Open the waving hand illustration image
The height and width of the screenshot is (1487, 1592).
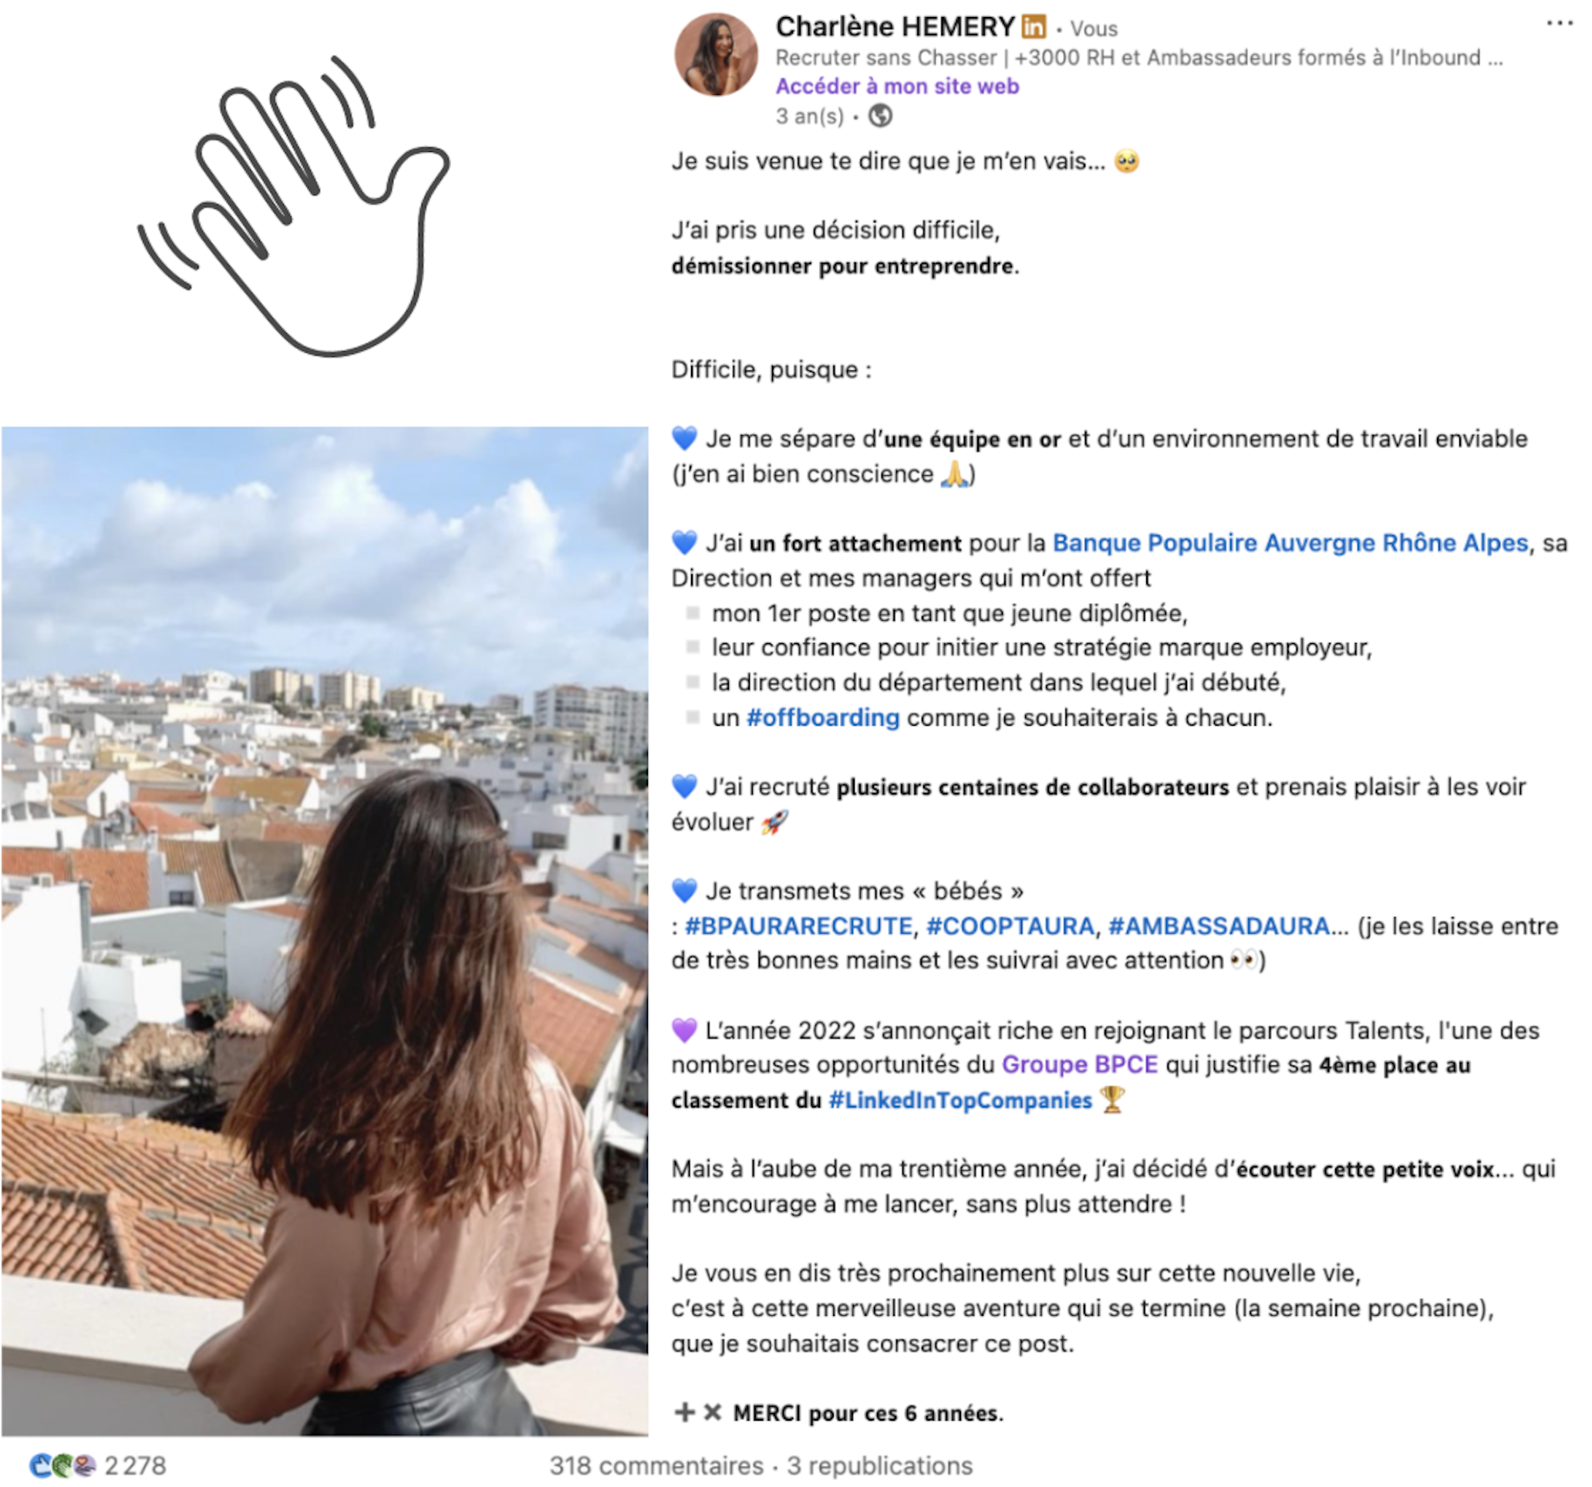293,206
